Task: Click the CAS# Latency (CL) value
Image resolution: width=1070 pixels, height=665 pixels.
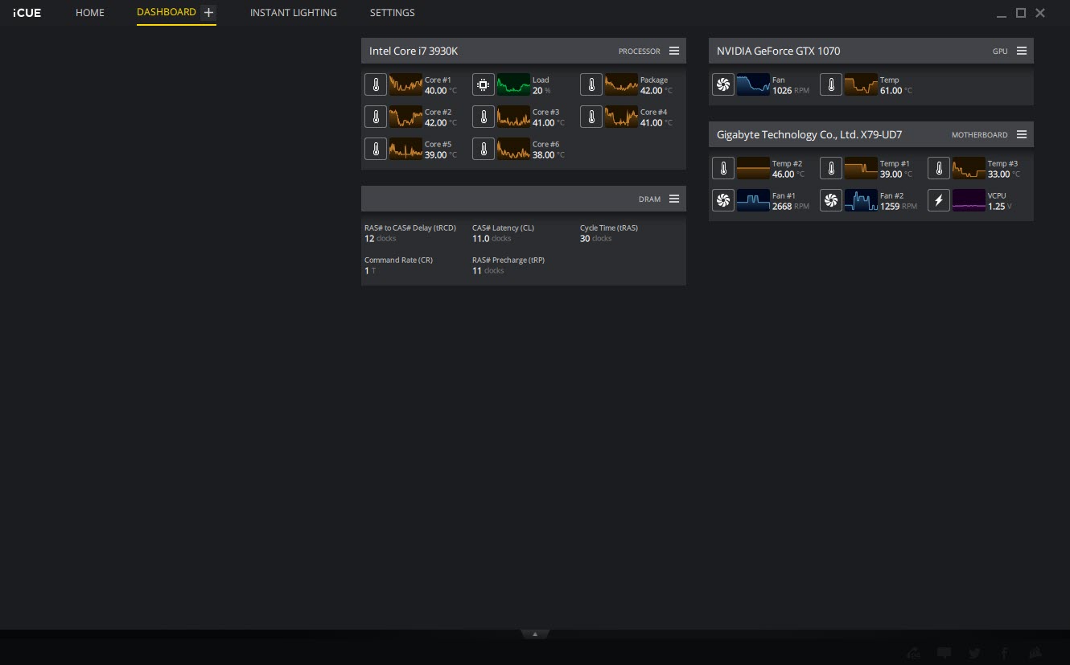Action: [492, 239]
